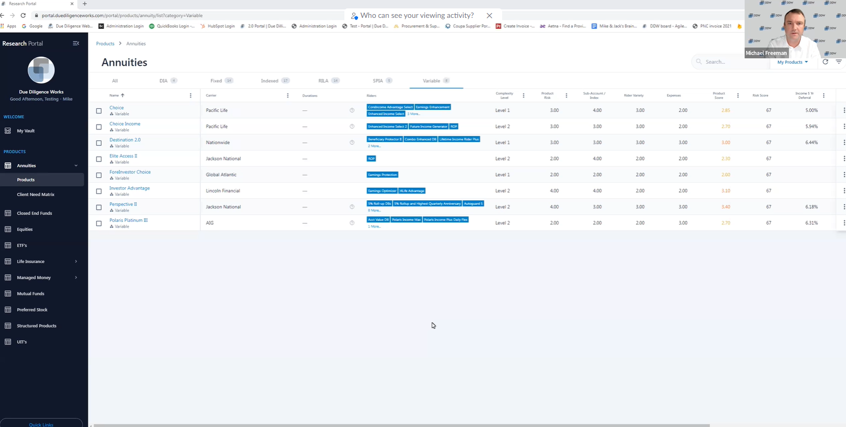Open Product Risk column options menu
Screen dimensions: 846x427
566,96
